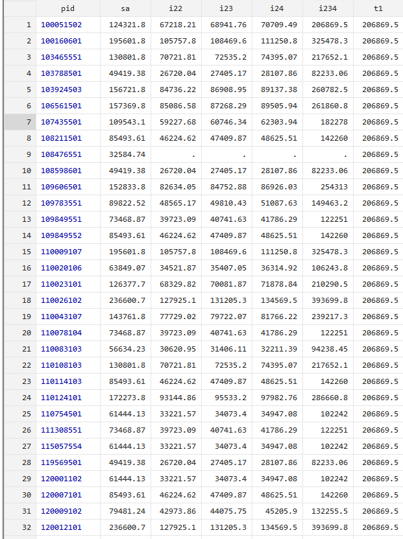Click i22 value 48565.17

(176, 203)
